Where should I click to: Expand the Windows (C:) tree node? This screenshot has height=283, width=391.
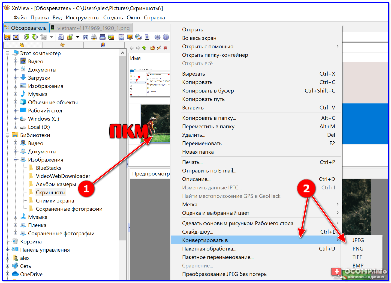point(16,119)
